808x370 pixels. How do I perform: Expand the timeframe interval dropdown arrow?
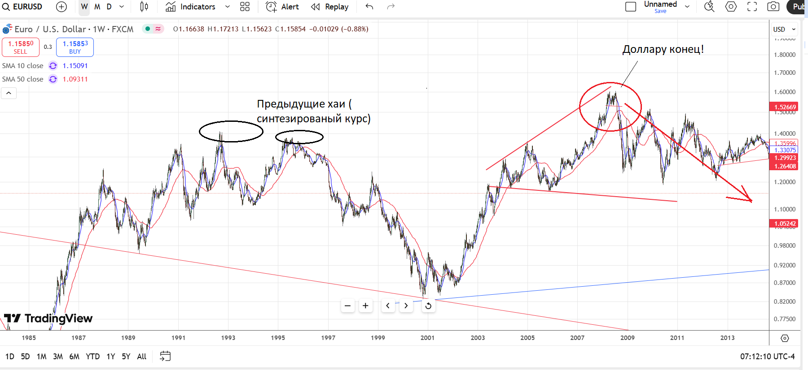click(x=122, y=7)
